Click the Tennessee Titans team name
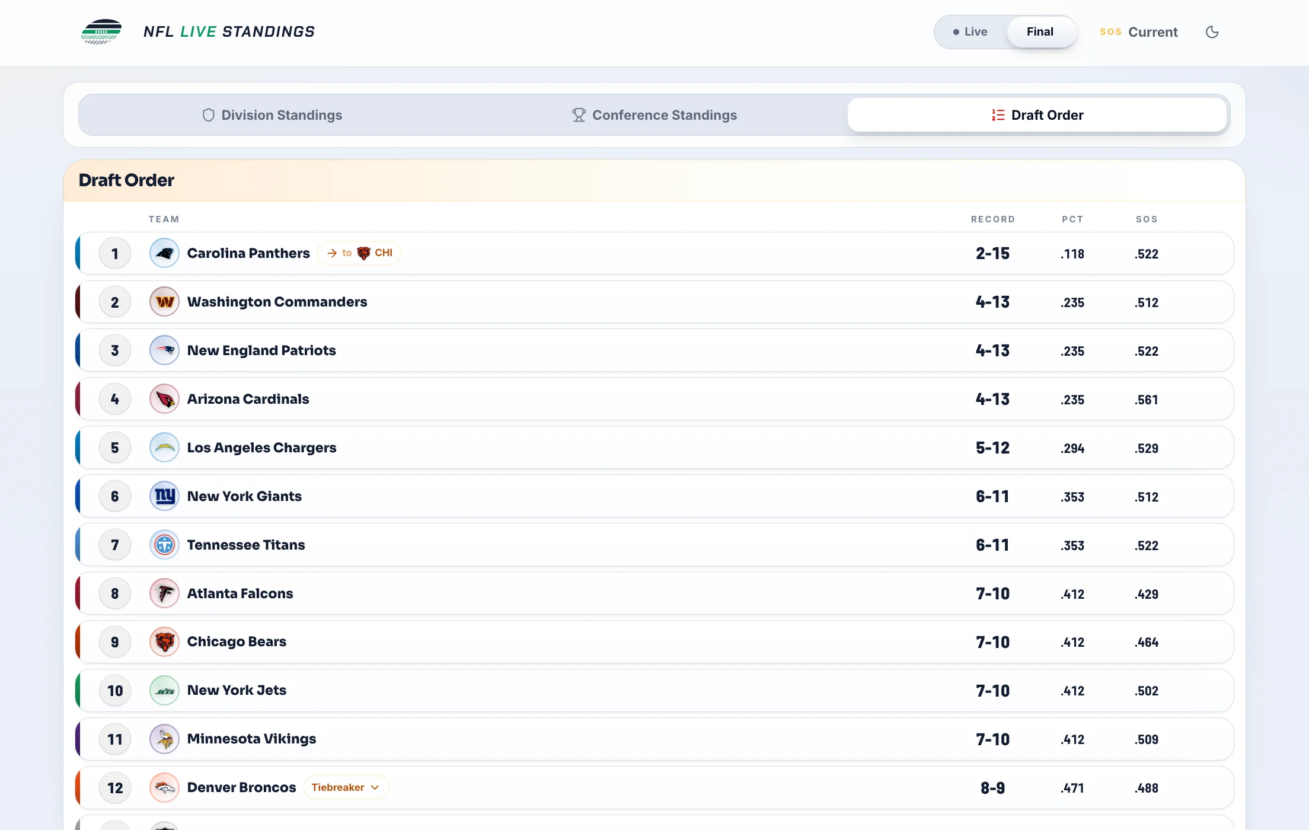The width and height of the screenshot is (1309, 830). pyautogui.click(x=246, y=545)
